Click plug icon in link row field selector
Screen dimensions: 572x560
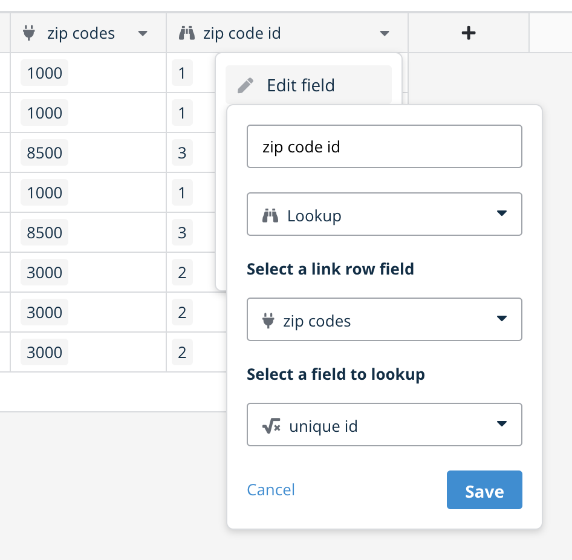[268, 321]
